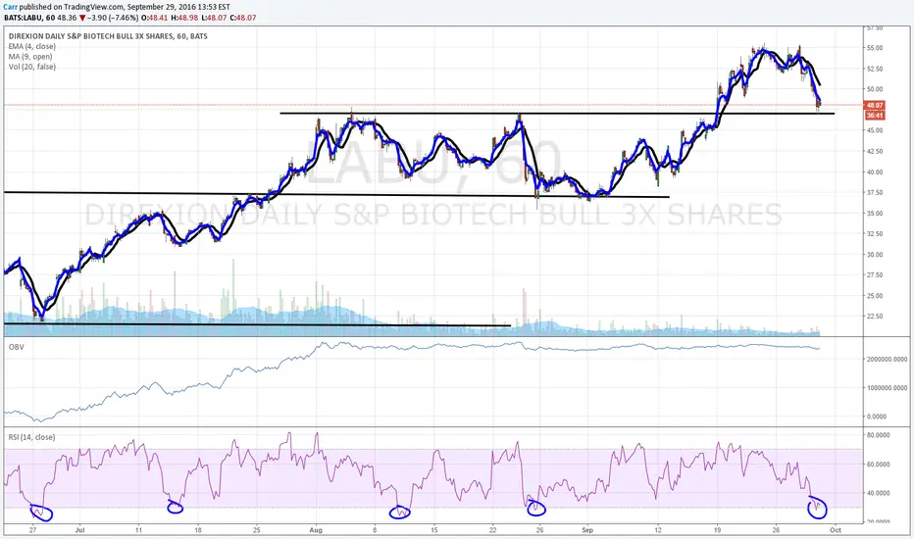Screen dimensions: 914x539
Task: Click the 'C:48.07' close value in header
Action: (x=242, y=18)
